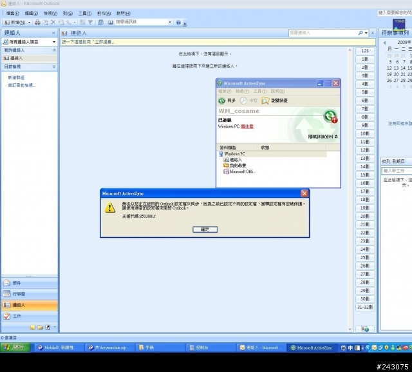Open the Address Book icon in toolbar
412x372 pixels.
click(111, 23)
